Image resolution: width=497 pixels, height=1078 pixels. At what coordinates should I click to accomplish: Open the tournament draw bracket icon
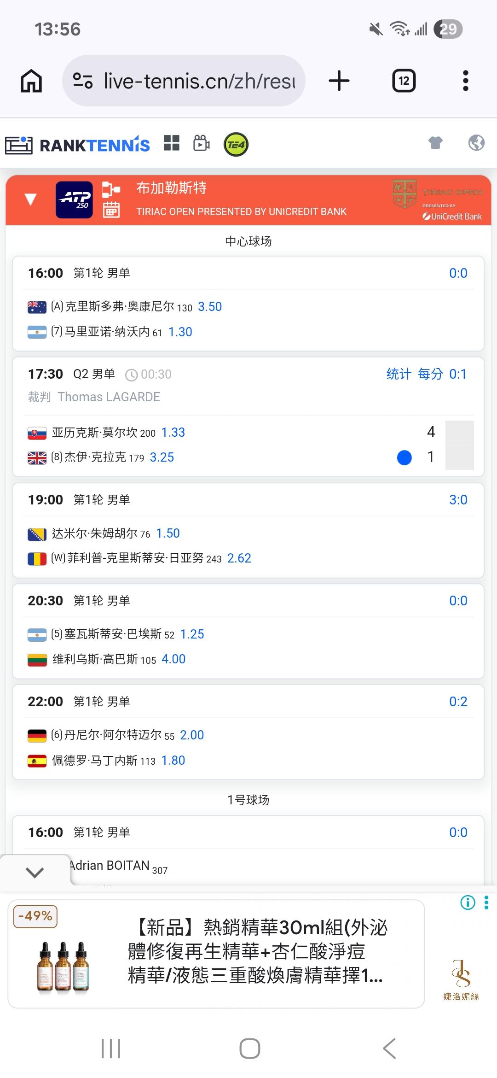pos(111,189)
